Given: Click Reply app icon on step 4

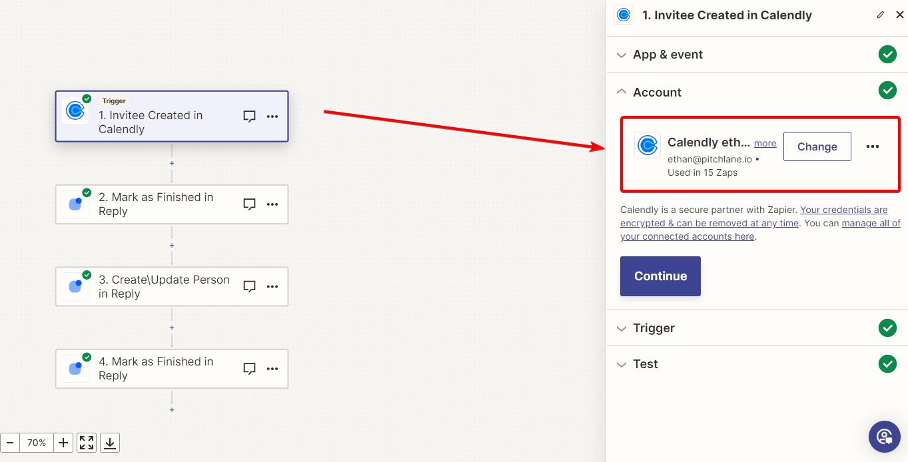Looking at the screenshot, I should (75, 369).
